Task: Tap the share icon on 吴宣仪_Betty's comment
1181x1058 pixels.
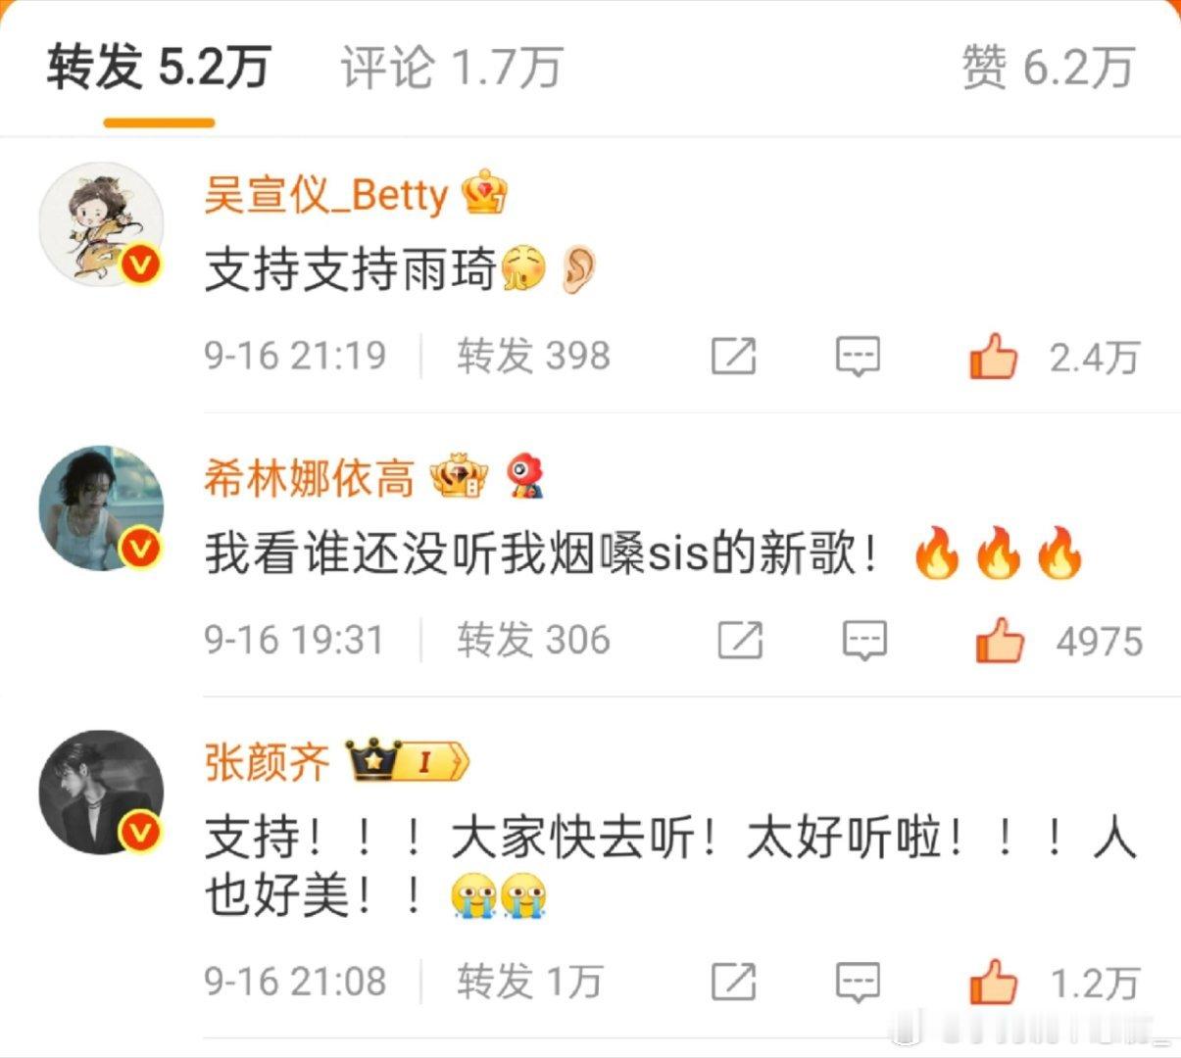Action: coord(733,357)
